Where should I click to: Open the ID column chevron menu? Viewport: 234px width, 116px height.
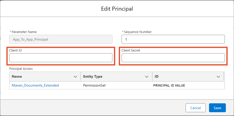(x=218, y=76)
